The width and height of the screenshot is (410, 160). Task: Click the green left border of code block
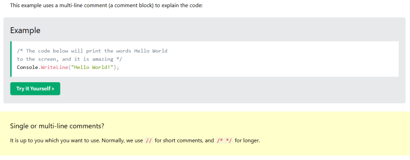(11, 59)
